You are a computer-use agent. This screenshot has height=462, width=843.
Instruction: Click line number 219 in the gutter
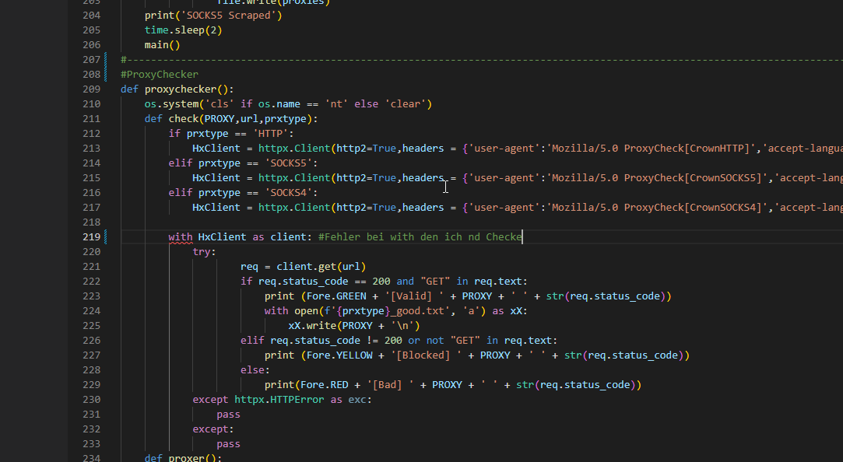(x=90, y=237)
